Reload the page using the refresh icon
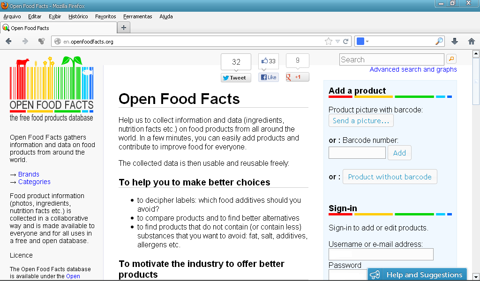Image resolution: width=480 pixels, height=281 pixels. click(346, 41)
